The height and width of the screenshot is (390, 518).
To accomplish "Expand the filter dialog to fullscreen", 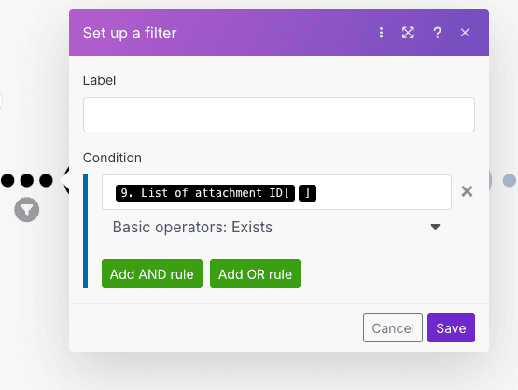I will (408, 33).
